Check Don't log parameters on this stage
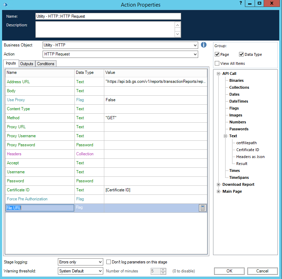 [109, 262]
